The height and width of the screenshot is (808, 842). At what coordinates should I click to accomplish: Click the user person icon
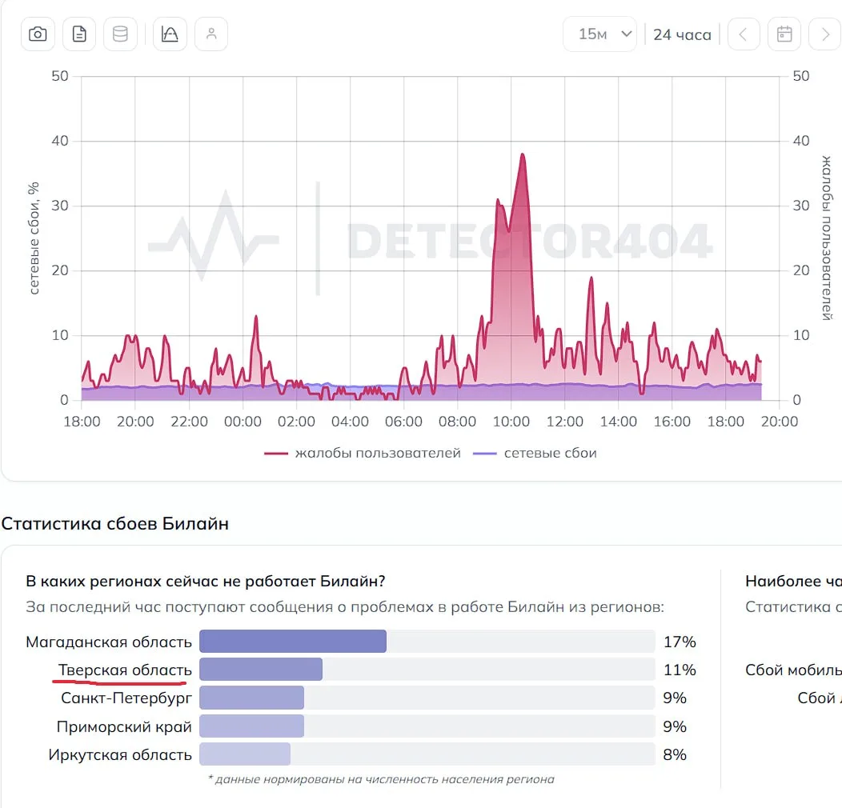211,34
